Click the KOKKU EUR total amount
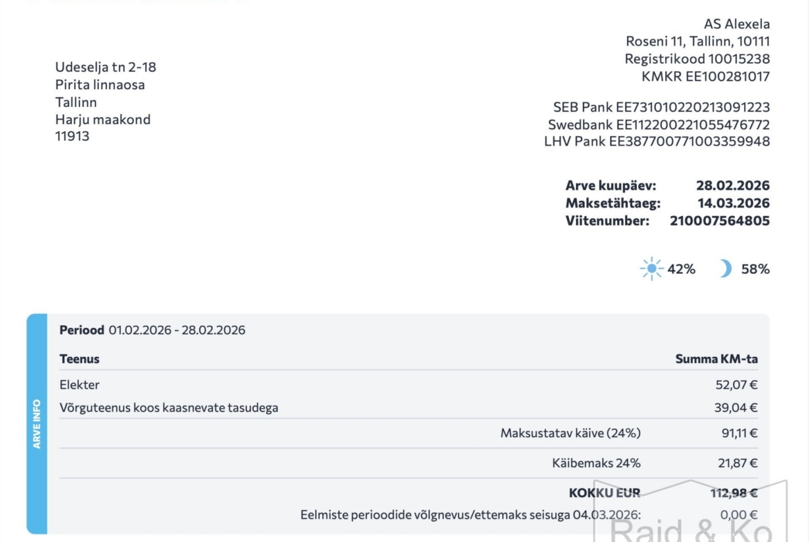This screenshot has width=809, height=542. click(734, 493)
